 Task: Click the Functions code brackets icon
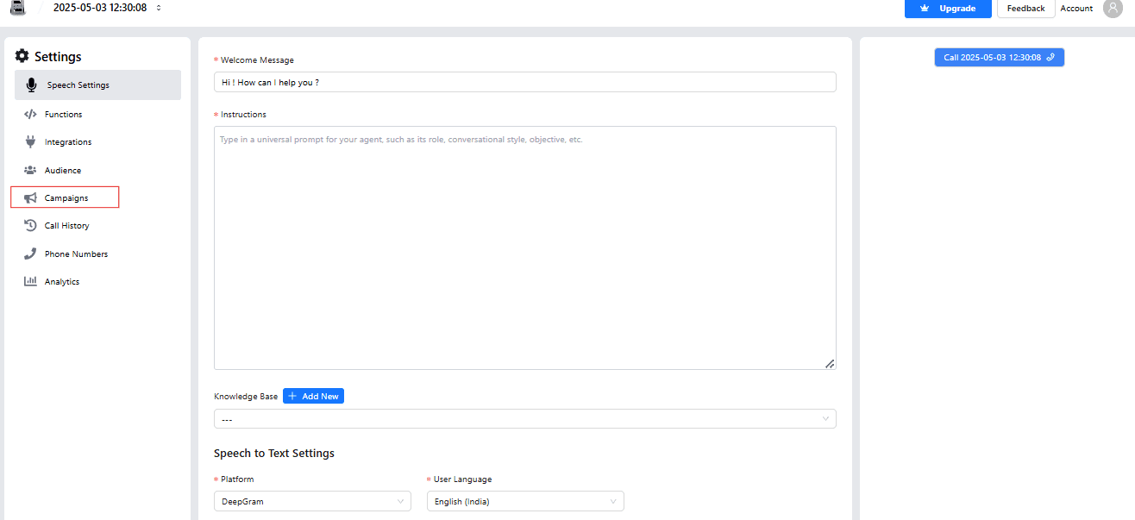pyautogui.click(x=30, y=114)
